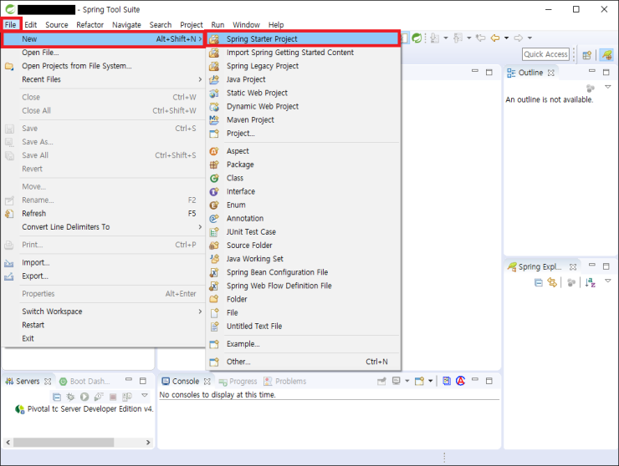The width and height of the screenshot is (619, 466).
Task: Click the yellow back navigation arrow
Action: pyautogui.click(x=495, y=38)
